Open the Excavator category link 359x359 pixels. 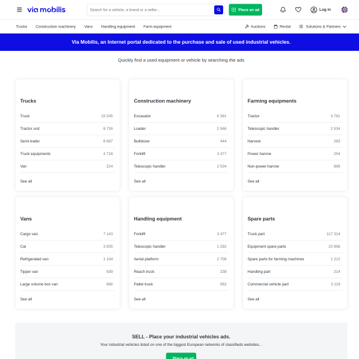point(142,116)
